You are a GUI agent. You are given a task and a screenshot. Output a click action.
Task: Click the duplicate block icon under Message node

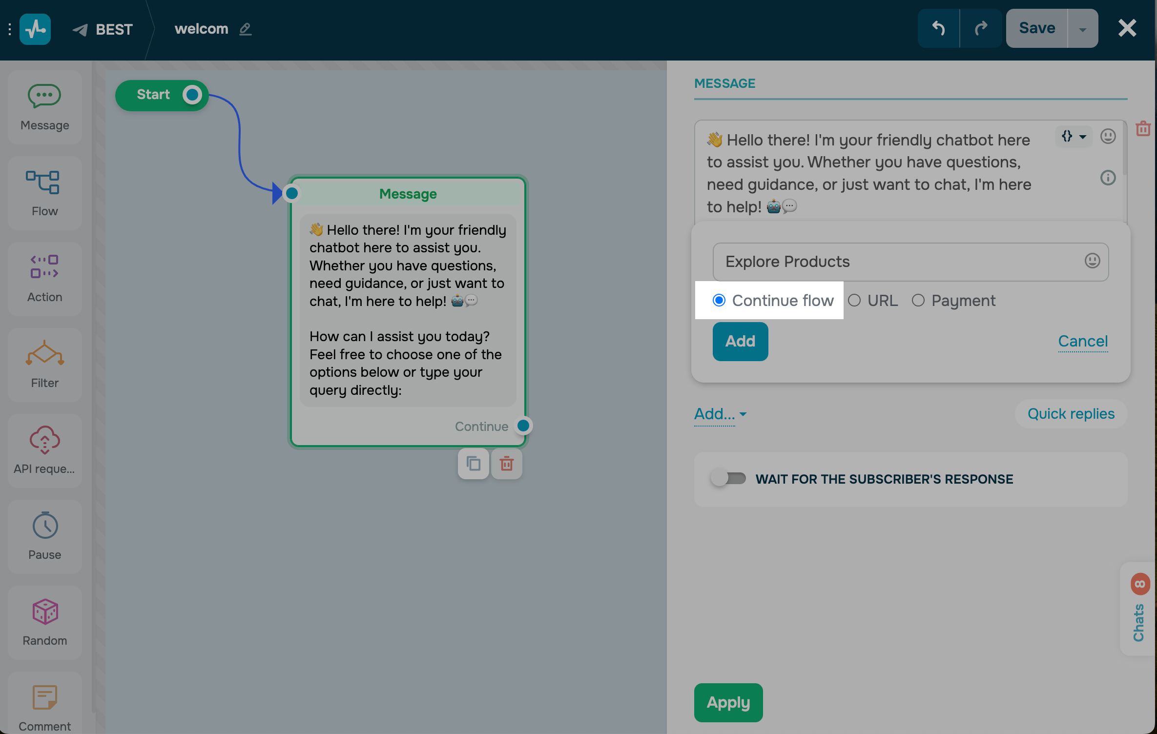coord(473,464)
